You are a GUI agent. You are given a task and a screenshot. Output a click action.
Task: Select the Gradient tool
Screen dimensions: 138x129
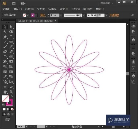[11, 72]
